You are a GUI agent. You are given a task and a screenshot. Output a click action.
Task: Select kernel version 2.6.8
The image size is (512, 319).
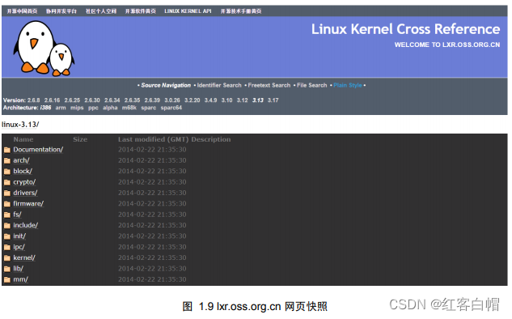click(x=34, y=100)
